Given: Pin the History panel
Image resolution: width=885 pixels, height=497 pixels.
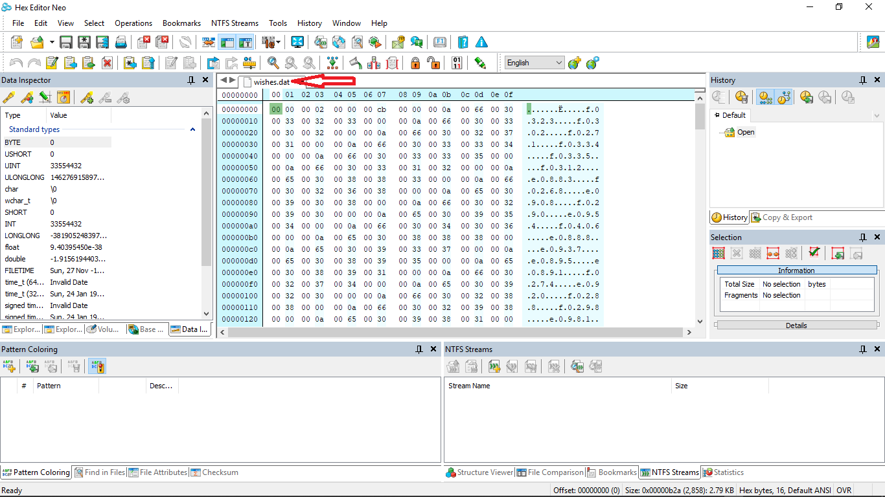Looking at the screenshot, I should pyautogui.click(x=863, y=80).
